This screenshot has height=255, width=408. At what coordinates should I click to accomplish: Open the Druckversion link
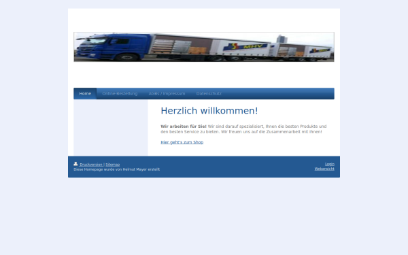[x=91, y=165]
